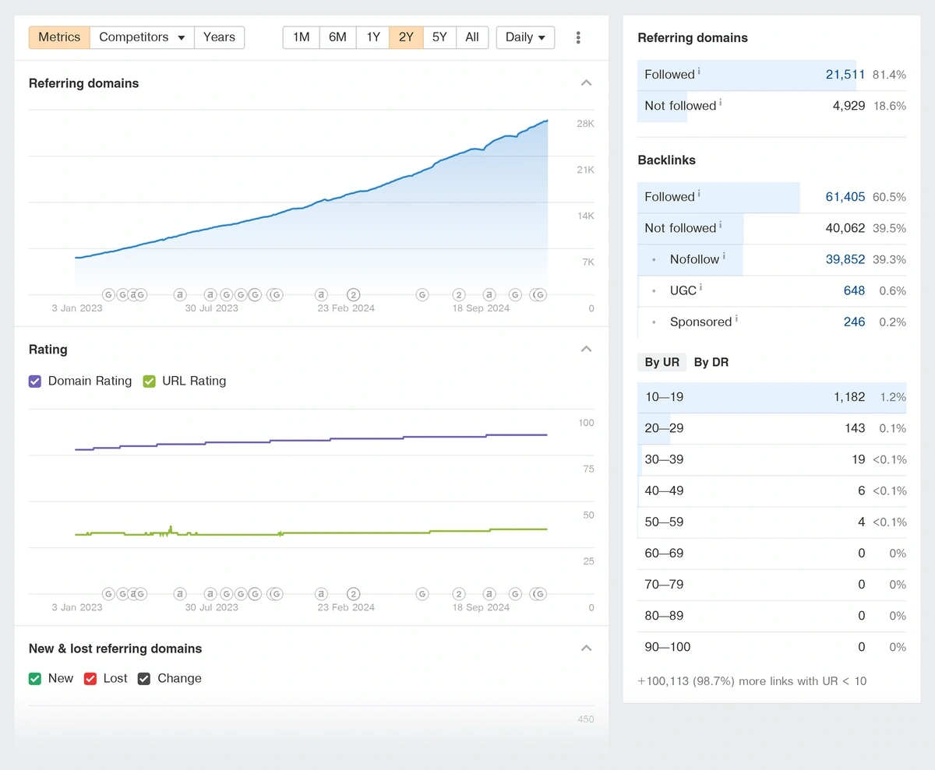The height and width of the screenshot is (770, 935).
Task: Click marker '2' above 18 Sep 2024, Rating chart
Action: [x=459, y=594]
